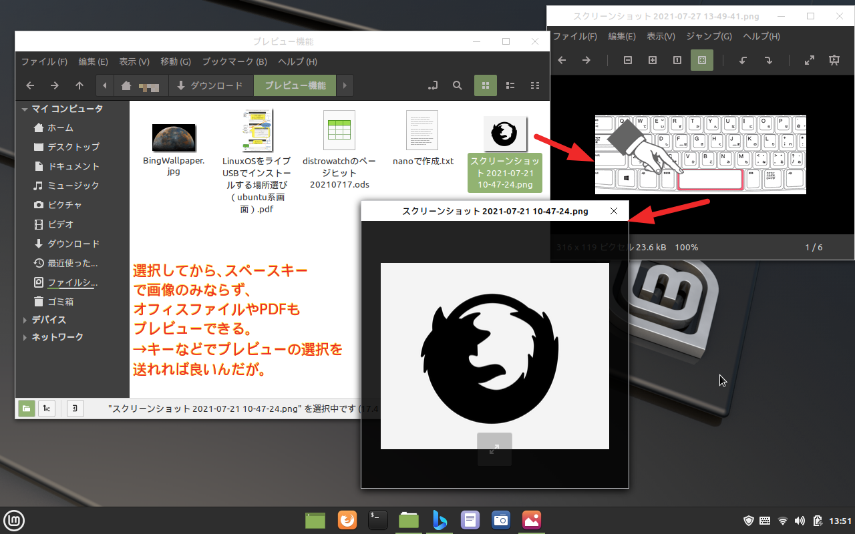Collapse the マイ コンピュータ section
This screenshot has width=855, height=534.
point(25,109)
